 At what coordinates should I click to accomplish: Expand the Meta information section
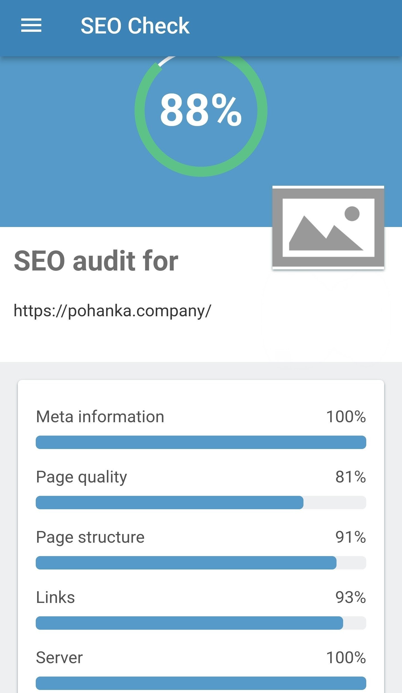pos(100,416)
